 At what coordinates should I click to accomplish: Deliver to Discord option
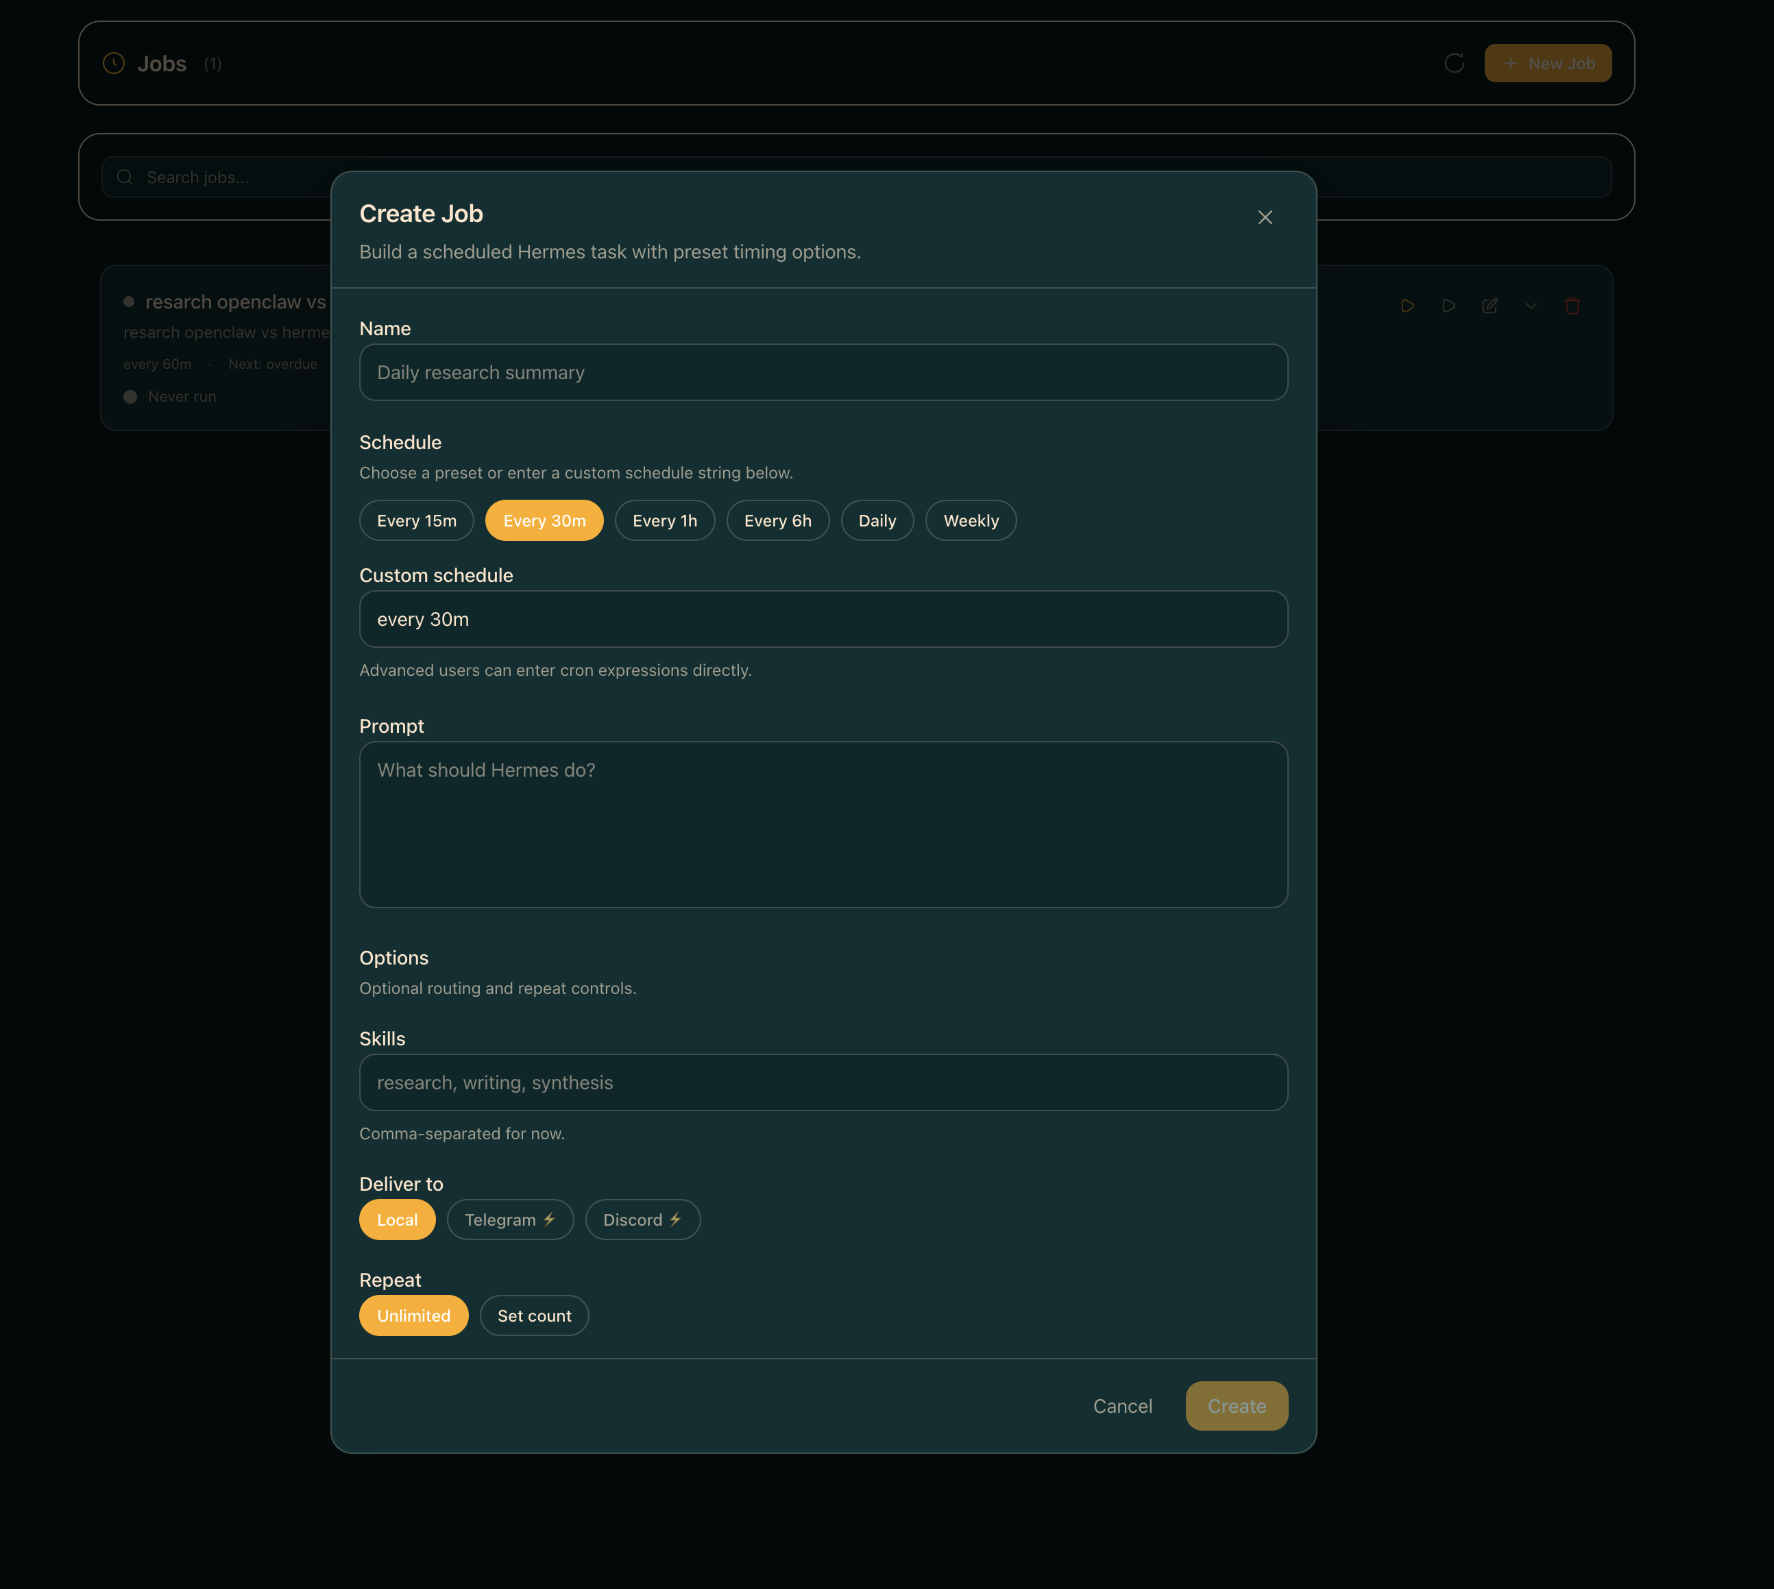642,1220
